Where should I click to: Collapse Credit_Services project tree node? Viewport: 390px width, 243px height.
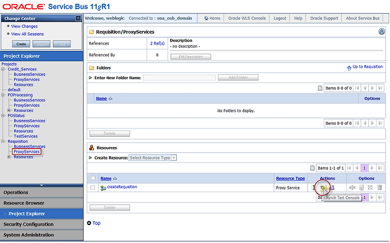(3, 69)
